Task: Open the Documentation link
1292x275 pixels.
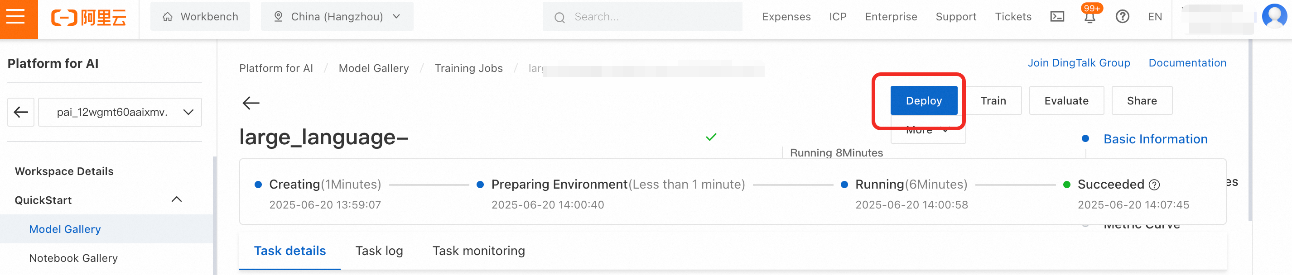Action: pos(1187,63)
